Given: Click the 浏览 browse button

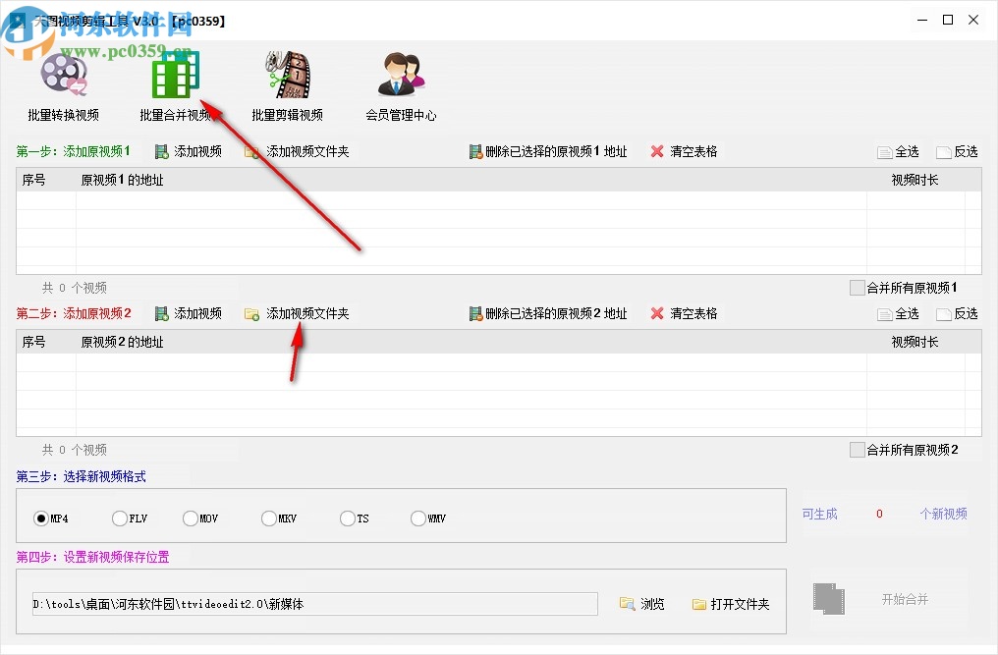Looking at the screenshot, I should click(641, 603).
